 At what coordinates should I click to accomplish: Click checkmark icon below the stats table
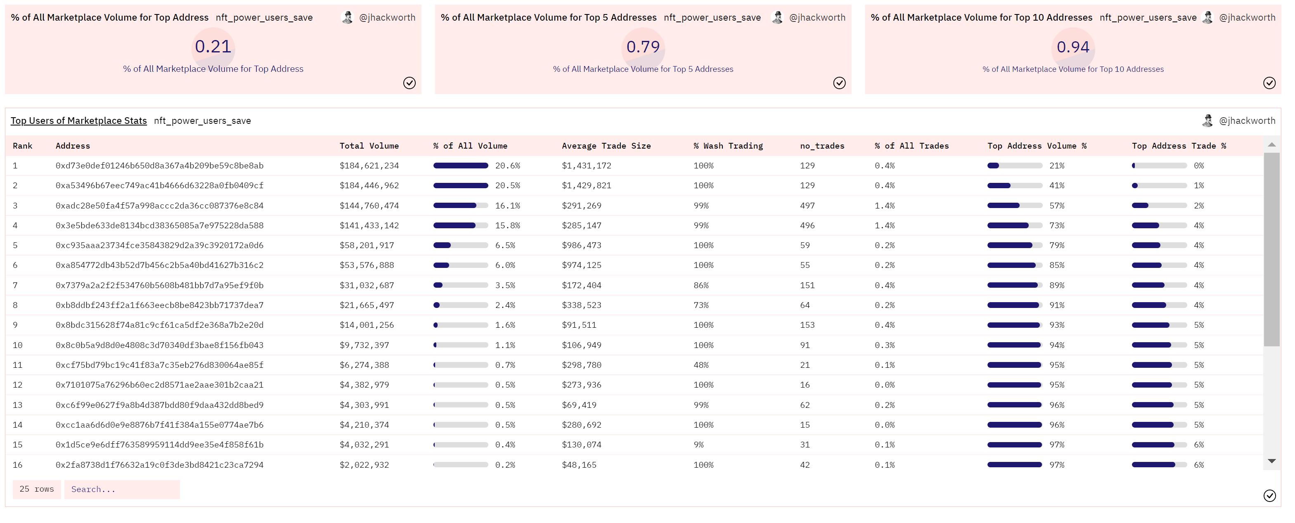click(1269, 496)
